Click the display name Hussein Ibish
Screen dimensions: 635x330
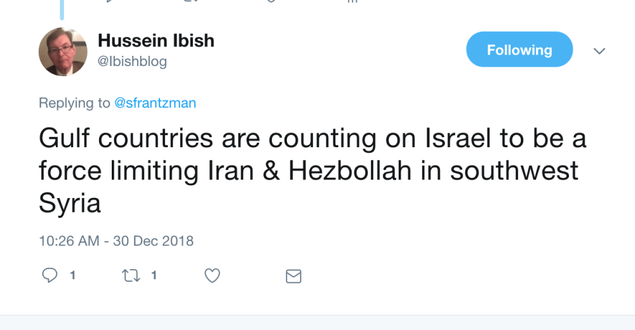[x=156, y=41]
